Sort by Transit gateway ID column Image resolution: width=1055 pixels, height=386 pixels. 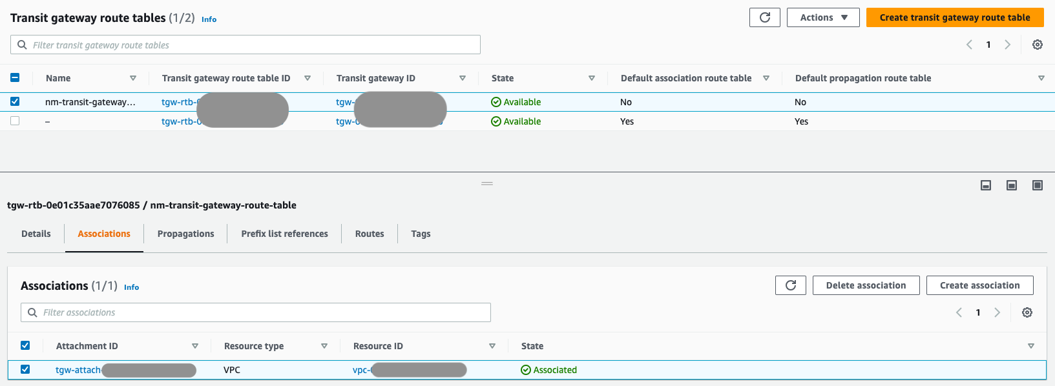tap(463, 78)
